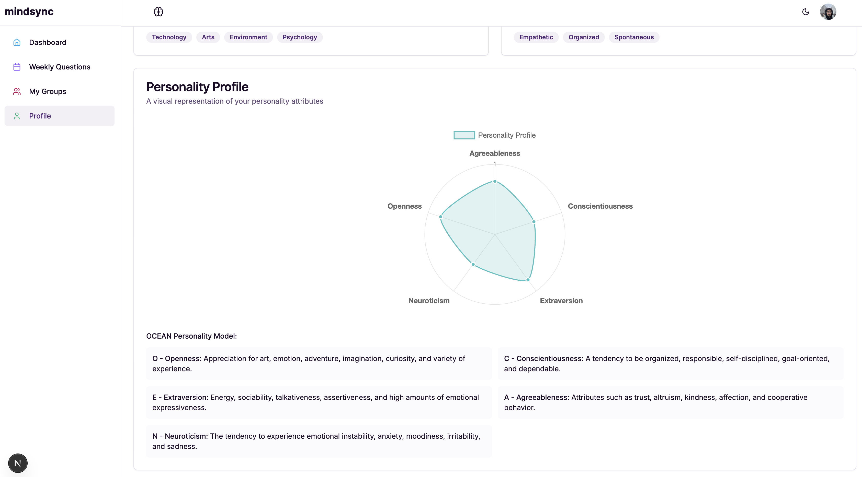Click the Empathetic trait tag

click(x=536, y=37)
